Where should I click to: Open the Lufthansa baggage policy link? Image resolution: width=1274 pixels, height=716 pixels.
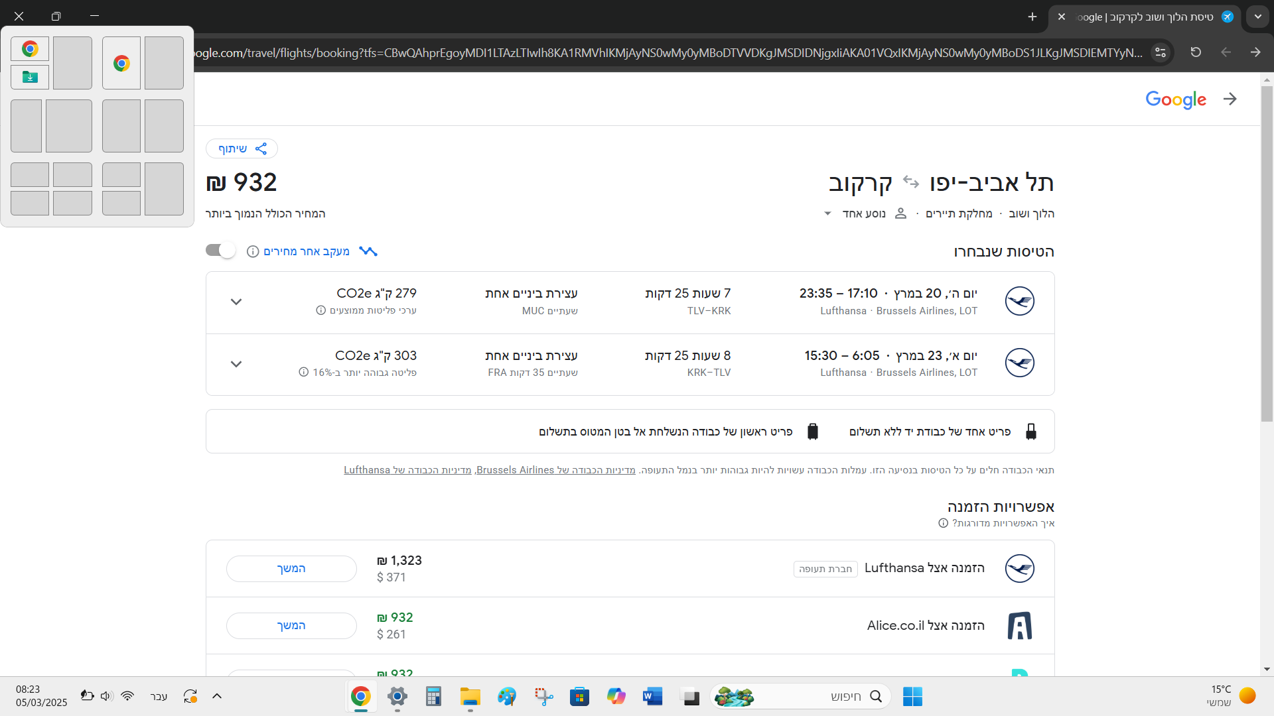pyautogui.click(x=407, y=470)
